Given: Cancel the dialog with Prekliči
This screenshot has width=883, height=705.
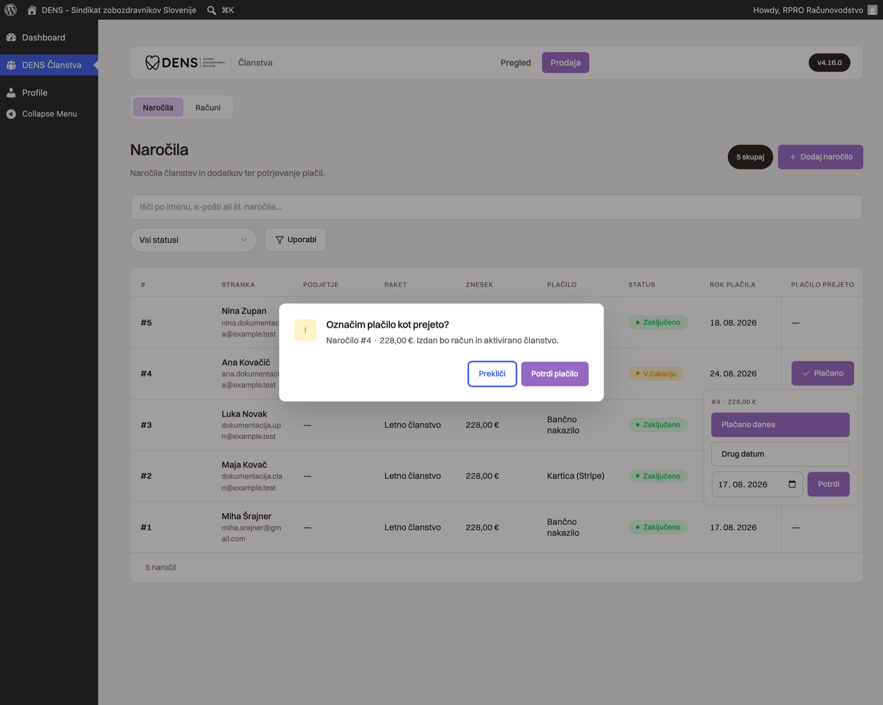Looking at the screenshot, I should tap(492, 374).
